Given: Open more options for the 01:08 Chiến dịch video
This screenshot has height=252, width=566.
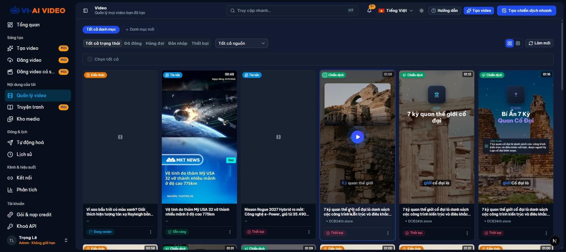Looking at the screenshot, I should pyautogui.click(x=388, y=233).
